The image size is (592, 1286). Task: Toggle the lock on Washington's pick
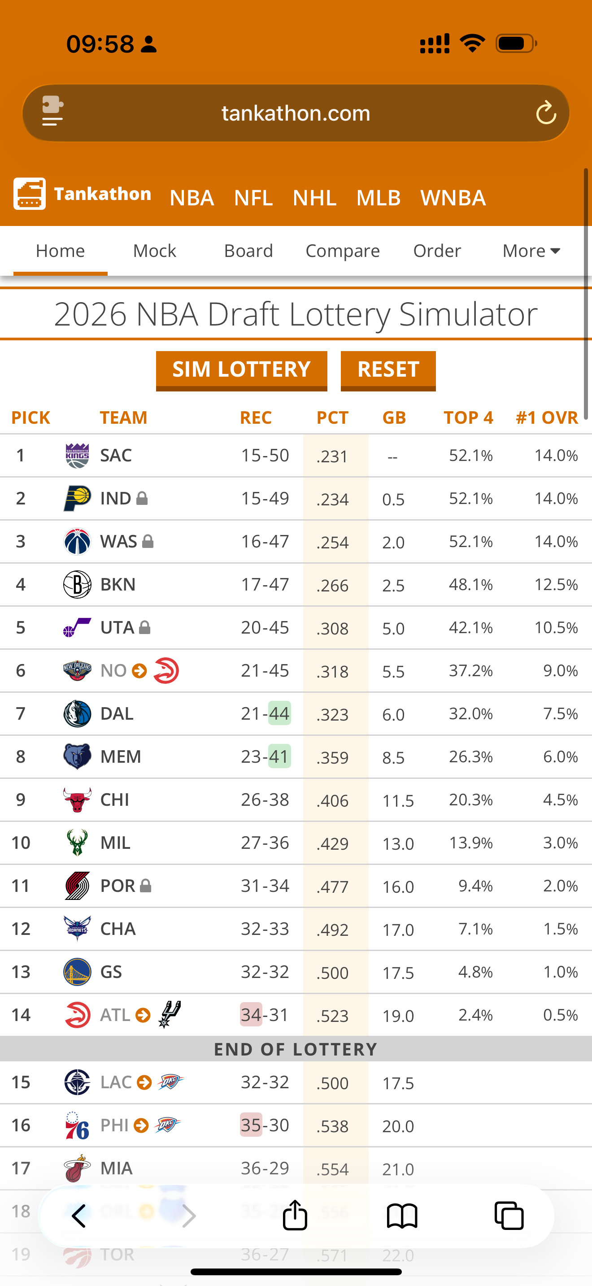pos(147,541)
